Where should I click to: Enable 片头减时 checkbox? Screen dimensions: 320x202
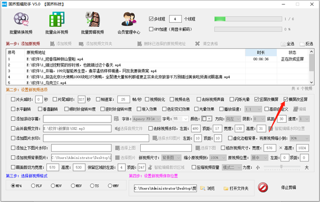[x=13, y=99]
